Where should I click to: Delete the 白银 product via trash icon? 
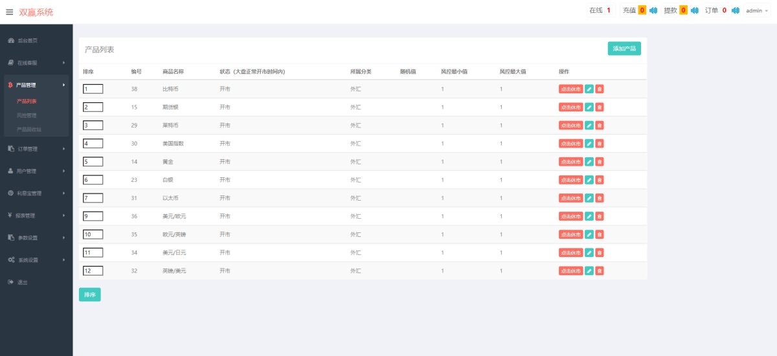point(600,180)
